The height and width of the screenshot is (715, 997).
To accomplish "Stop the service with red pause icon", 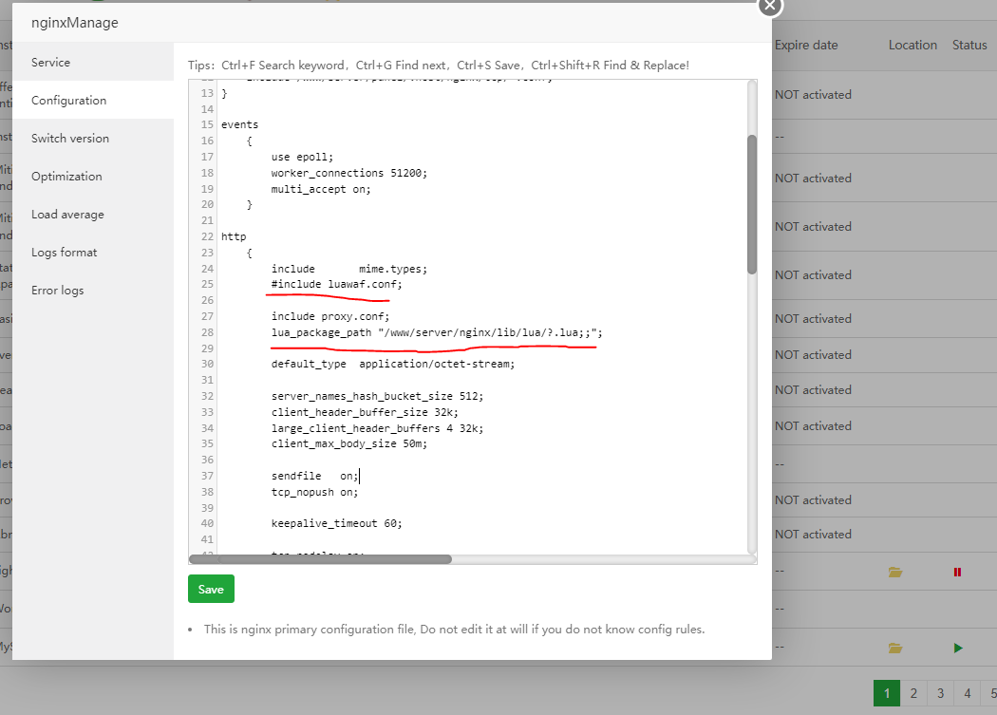I will pyautogui.click(x=957, y=572).
